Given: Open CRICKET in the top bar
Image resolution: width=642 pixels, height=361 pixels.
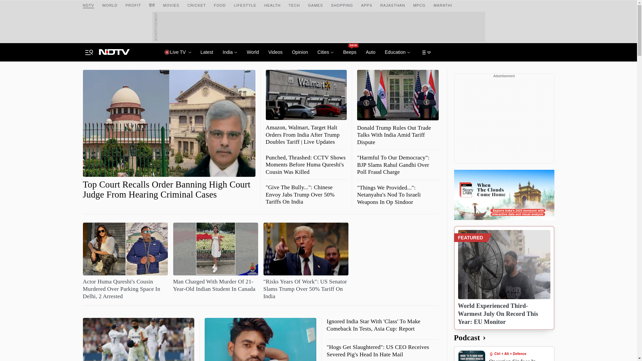Looking at the screenshot, I should (196, 6).
